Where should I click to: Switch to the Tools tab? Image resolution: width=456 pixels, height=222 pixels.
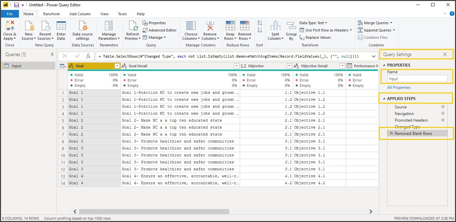(123, 14)
